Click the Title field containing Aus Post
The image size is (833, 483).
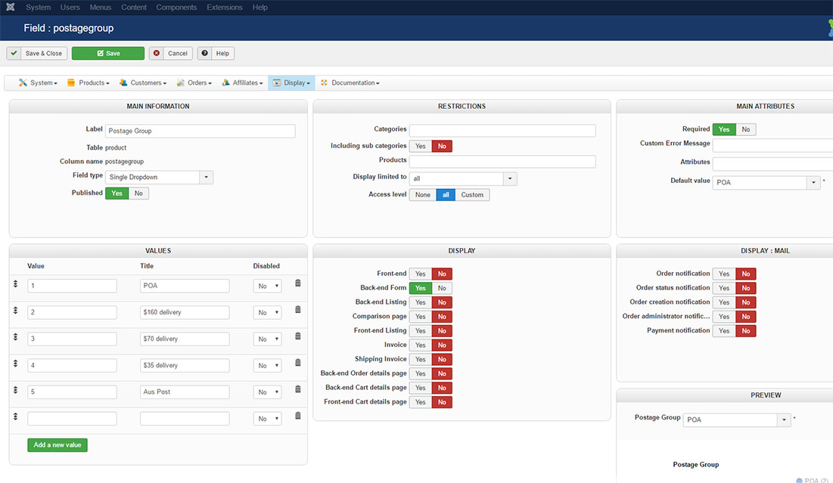185,392
